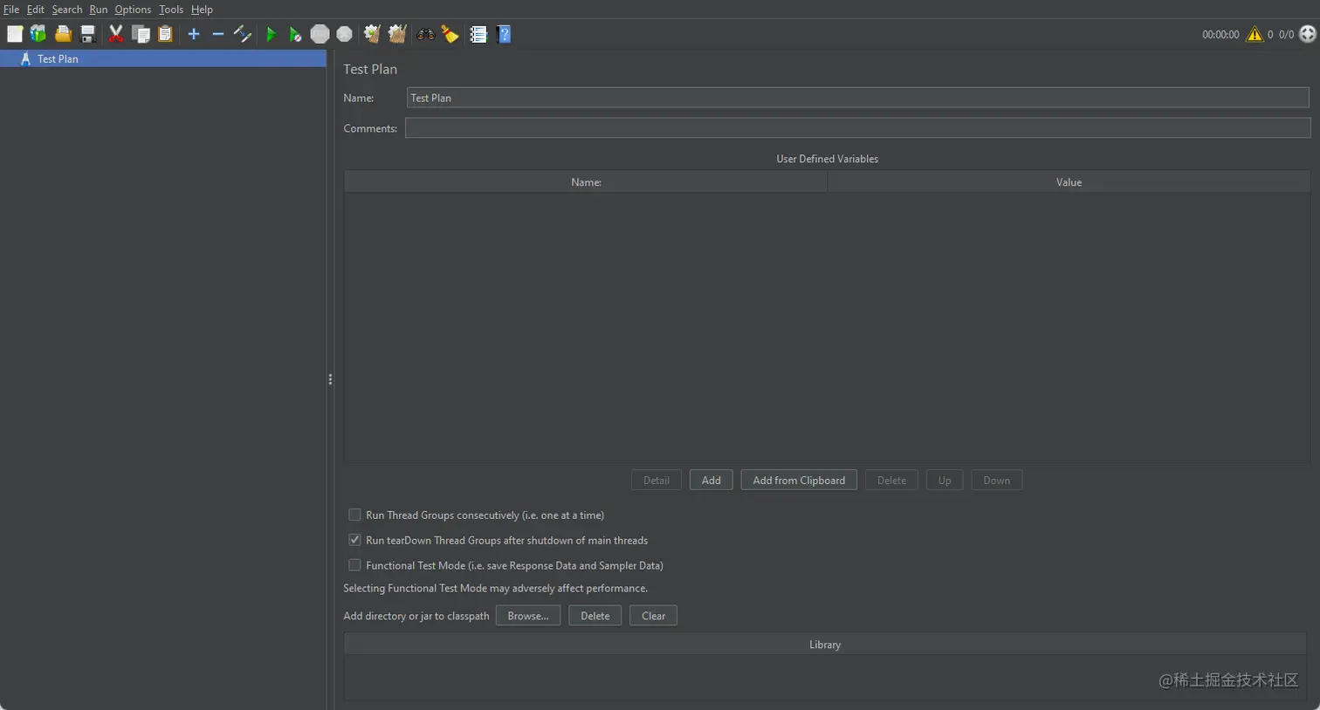Click the Clear classpath button

click(653, 616)
